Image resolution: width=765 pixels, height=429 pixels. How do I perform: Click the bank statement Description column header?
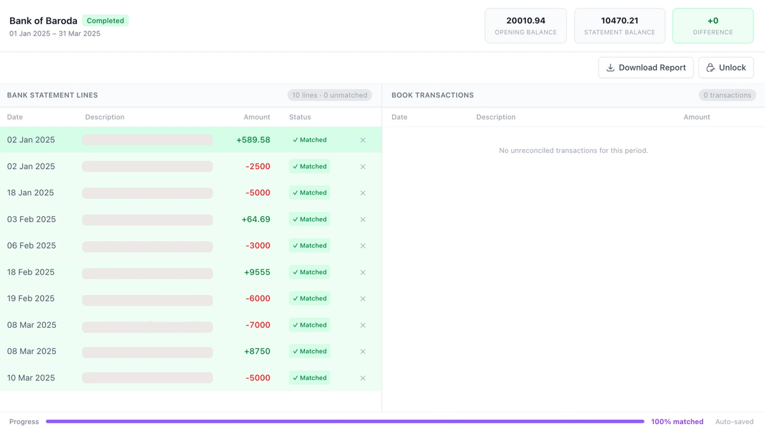pyautogui.click(x=105, y=117)
